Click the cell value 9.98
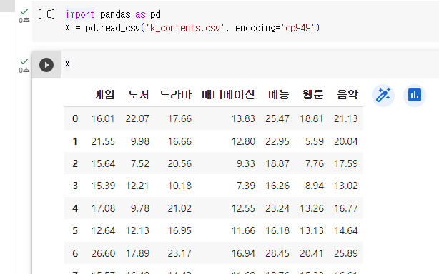Screen dimensions: 439x274 pos(140,141)
